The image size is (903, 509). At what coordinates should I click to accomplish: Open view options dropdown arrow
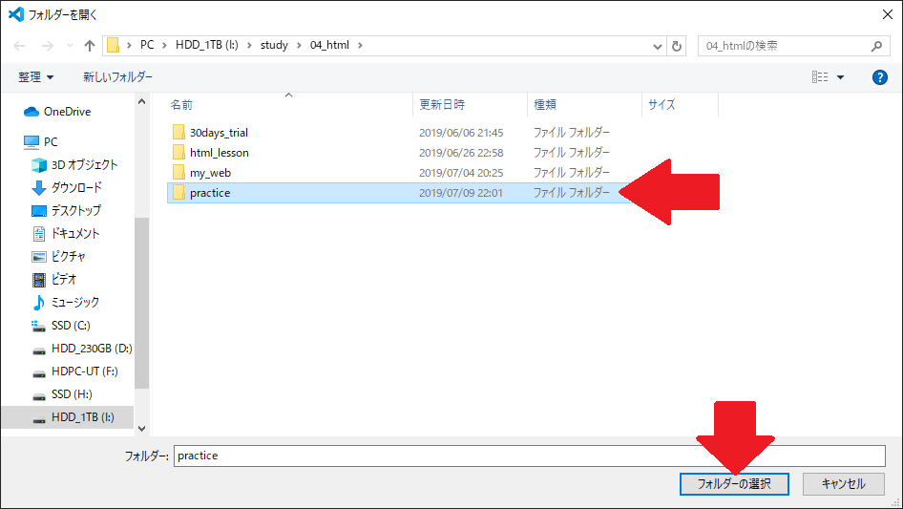(x=840, y=77)
